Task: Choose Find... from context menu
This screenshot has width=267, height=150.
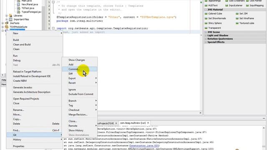Action: tap(35, 130)
